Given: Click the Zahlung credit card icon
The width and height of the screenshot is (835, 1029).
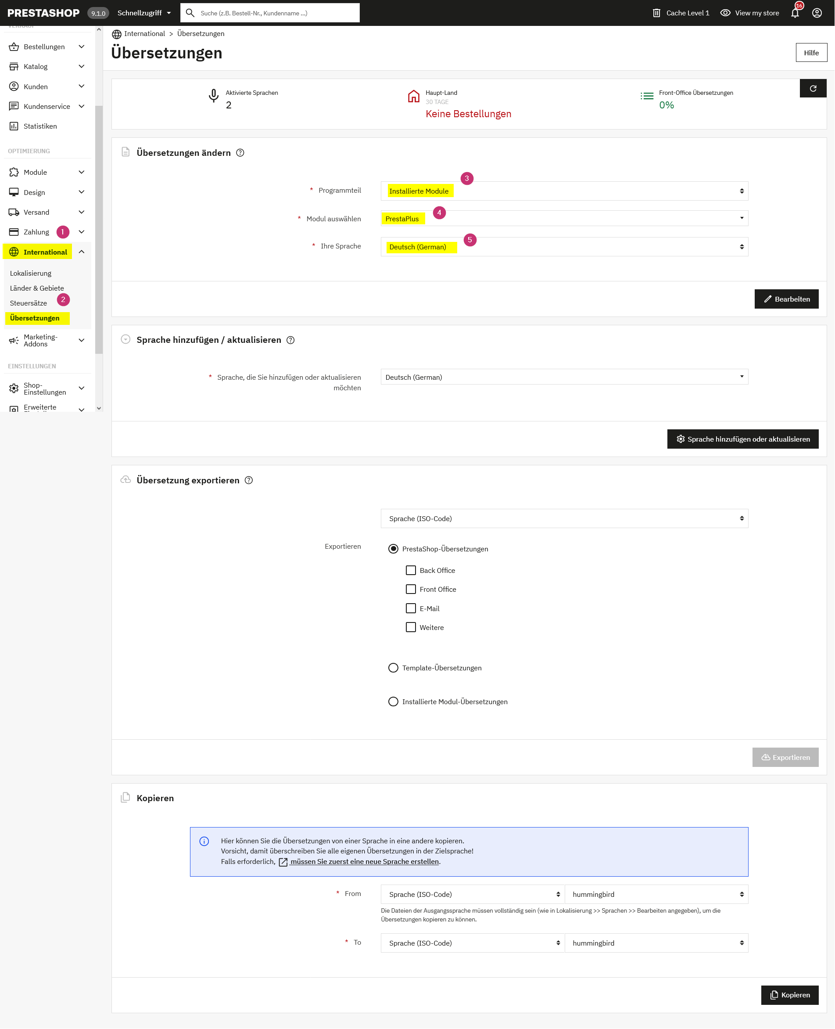Looking at the screenshot, I should click(x=14, y=232).
